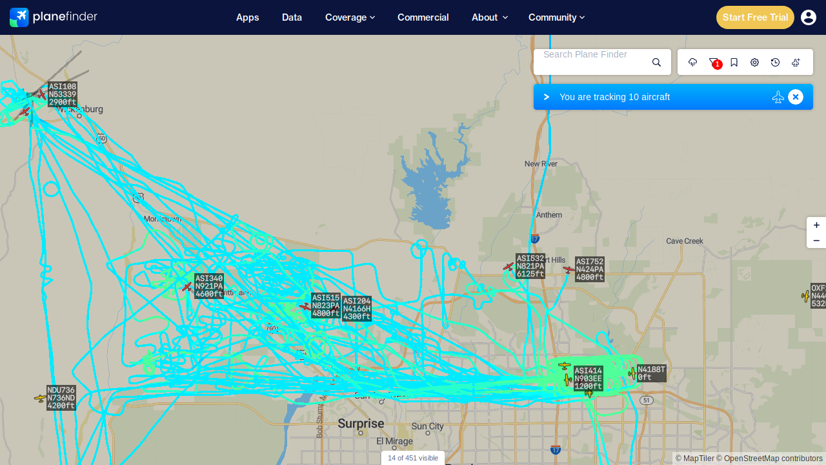The width and height of the screenshot is (826, 465).
Task: Select yellow aircraft N4188T on map
Action: 632,373
